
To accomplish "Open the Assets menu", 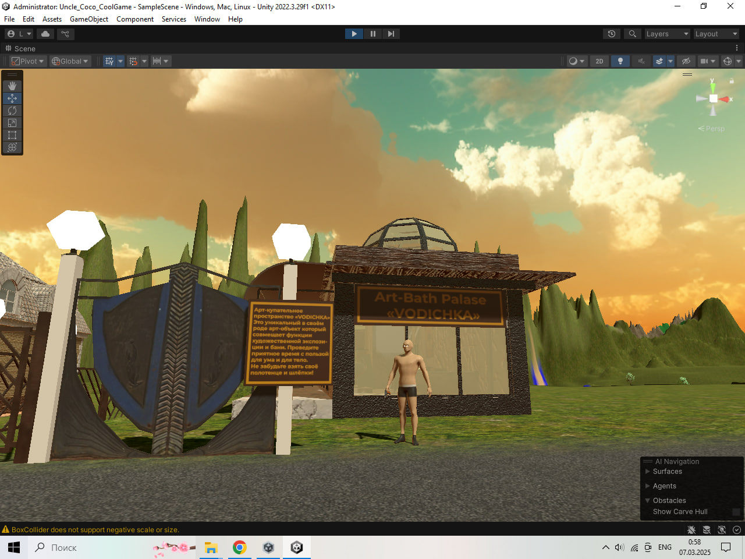I will pos(52,19).
